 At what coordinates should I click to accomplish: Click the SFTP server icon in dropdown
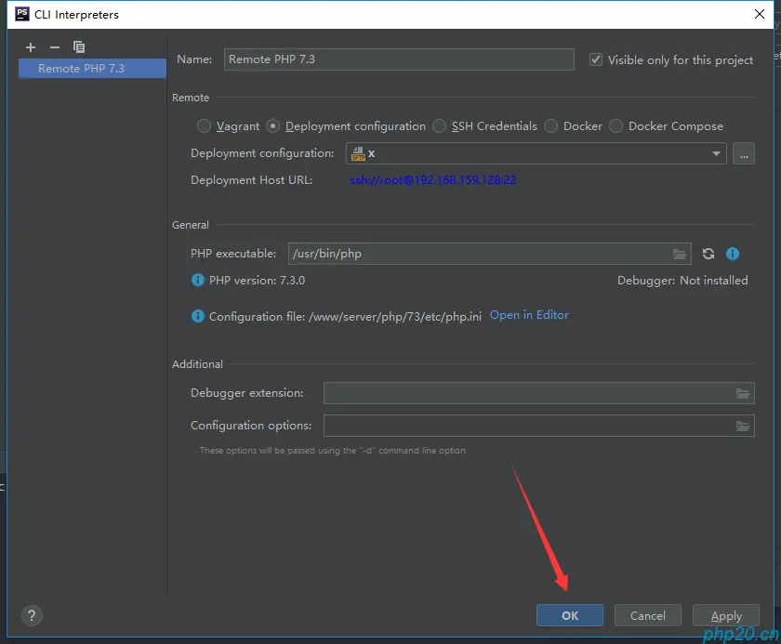pos(358,153)
